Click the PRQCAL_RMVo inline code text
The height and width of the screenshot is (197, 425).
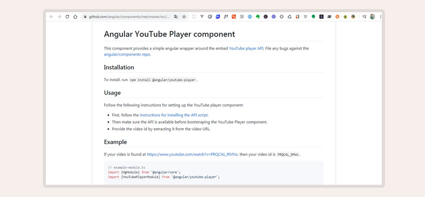tap(288, 155)
